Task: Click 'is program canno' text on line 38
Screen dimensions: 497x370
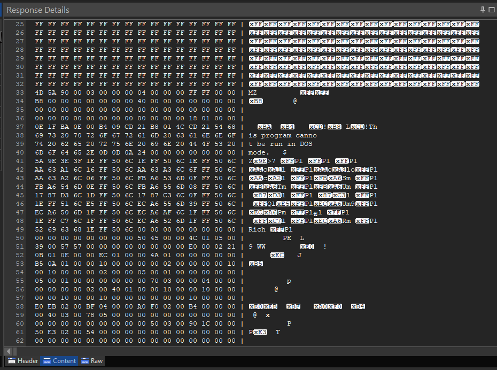Action: point(283,135)
